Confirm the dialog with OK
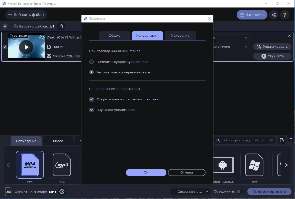Screen dimensions: 295x199 point(146,172)
